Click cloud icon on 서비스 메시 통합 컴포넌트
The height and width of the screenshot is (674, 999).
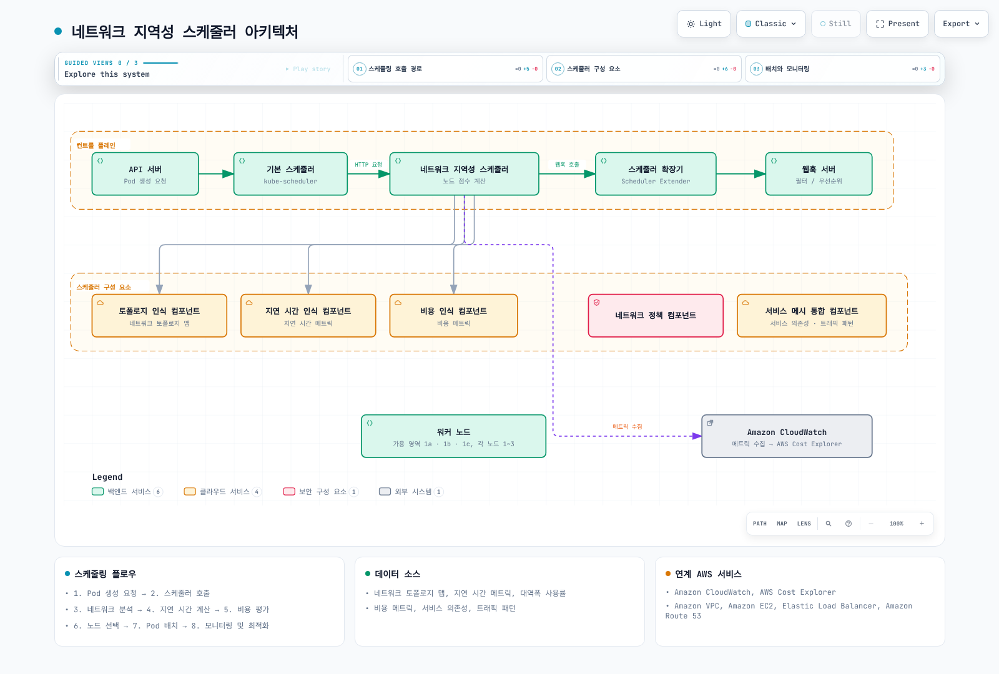coord(746,303)
